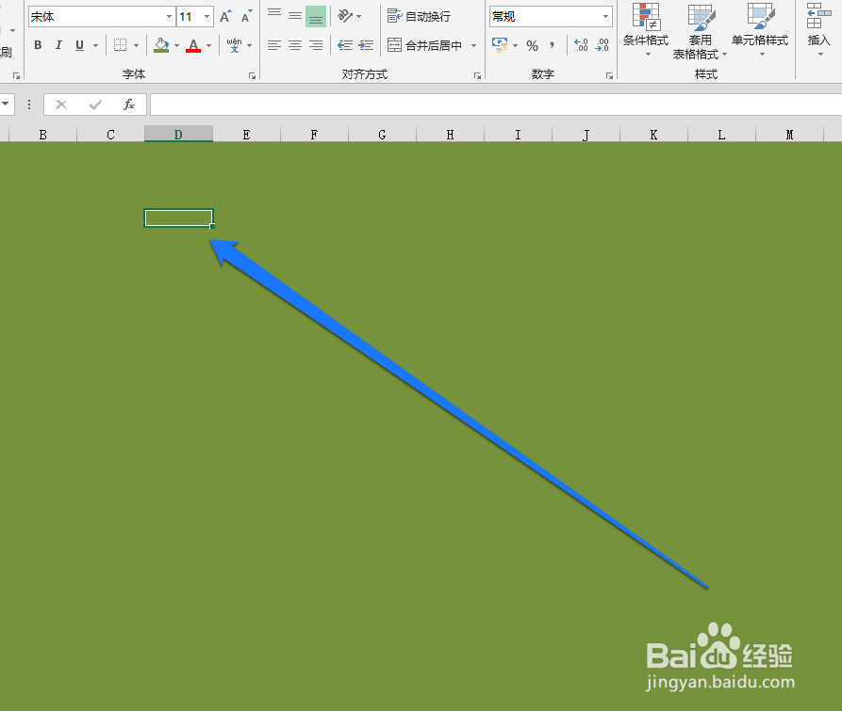Image resolution: width=842 pixels, height=711 pixels.
Task: Open underline style dropdown arrow
Action: (95, 45)
